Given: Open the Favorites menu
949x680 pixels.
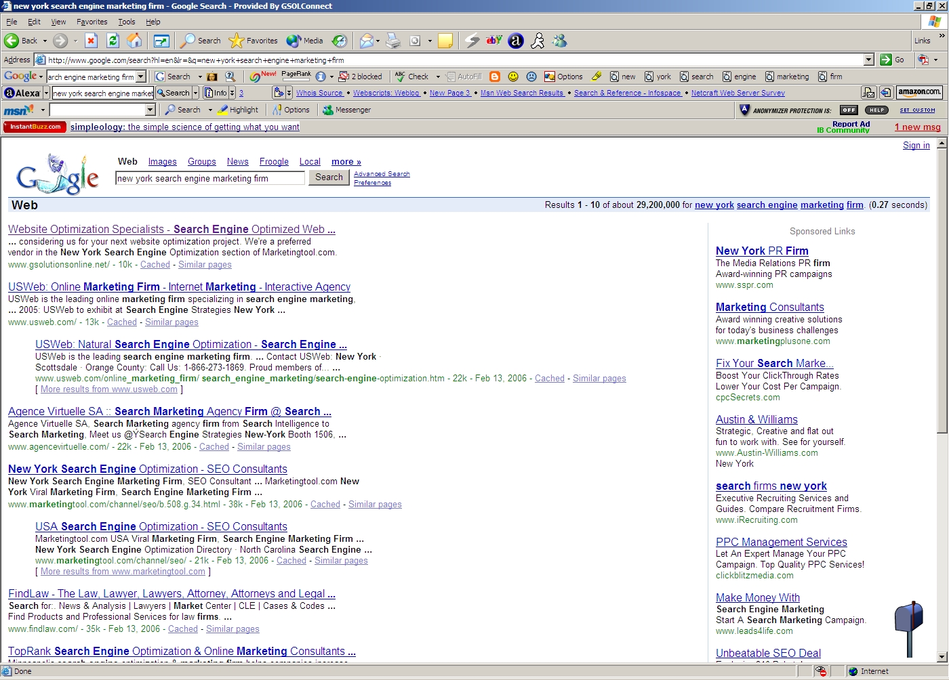Looking at the screenshot, I should pos(92,22).
